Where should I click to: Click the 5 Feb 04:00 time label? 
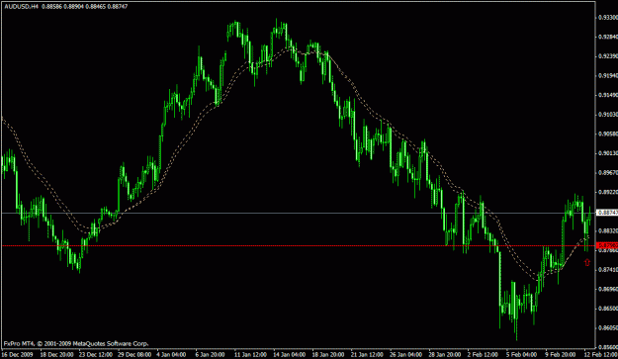click(x=521, y=354)
